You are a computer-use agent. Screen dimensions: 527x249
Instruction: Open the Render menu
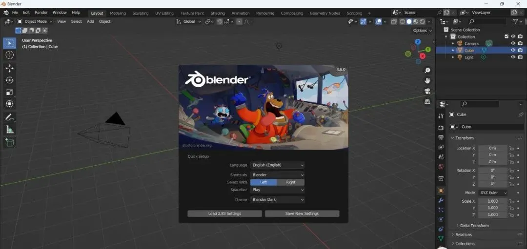(41, 12)
